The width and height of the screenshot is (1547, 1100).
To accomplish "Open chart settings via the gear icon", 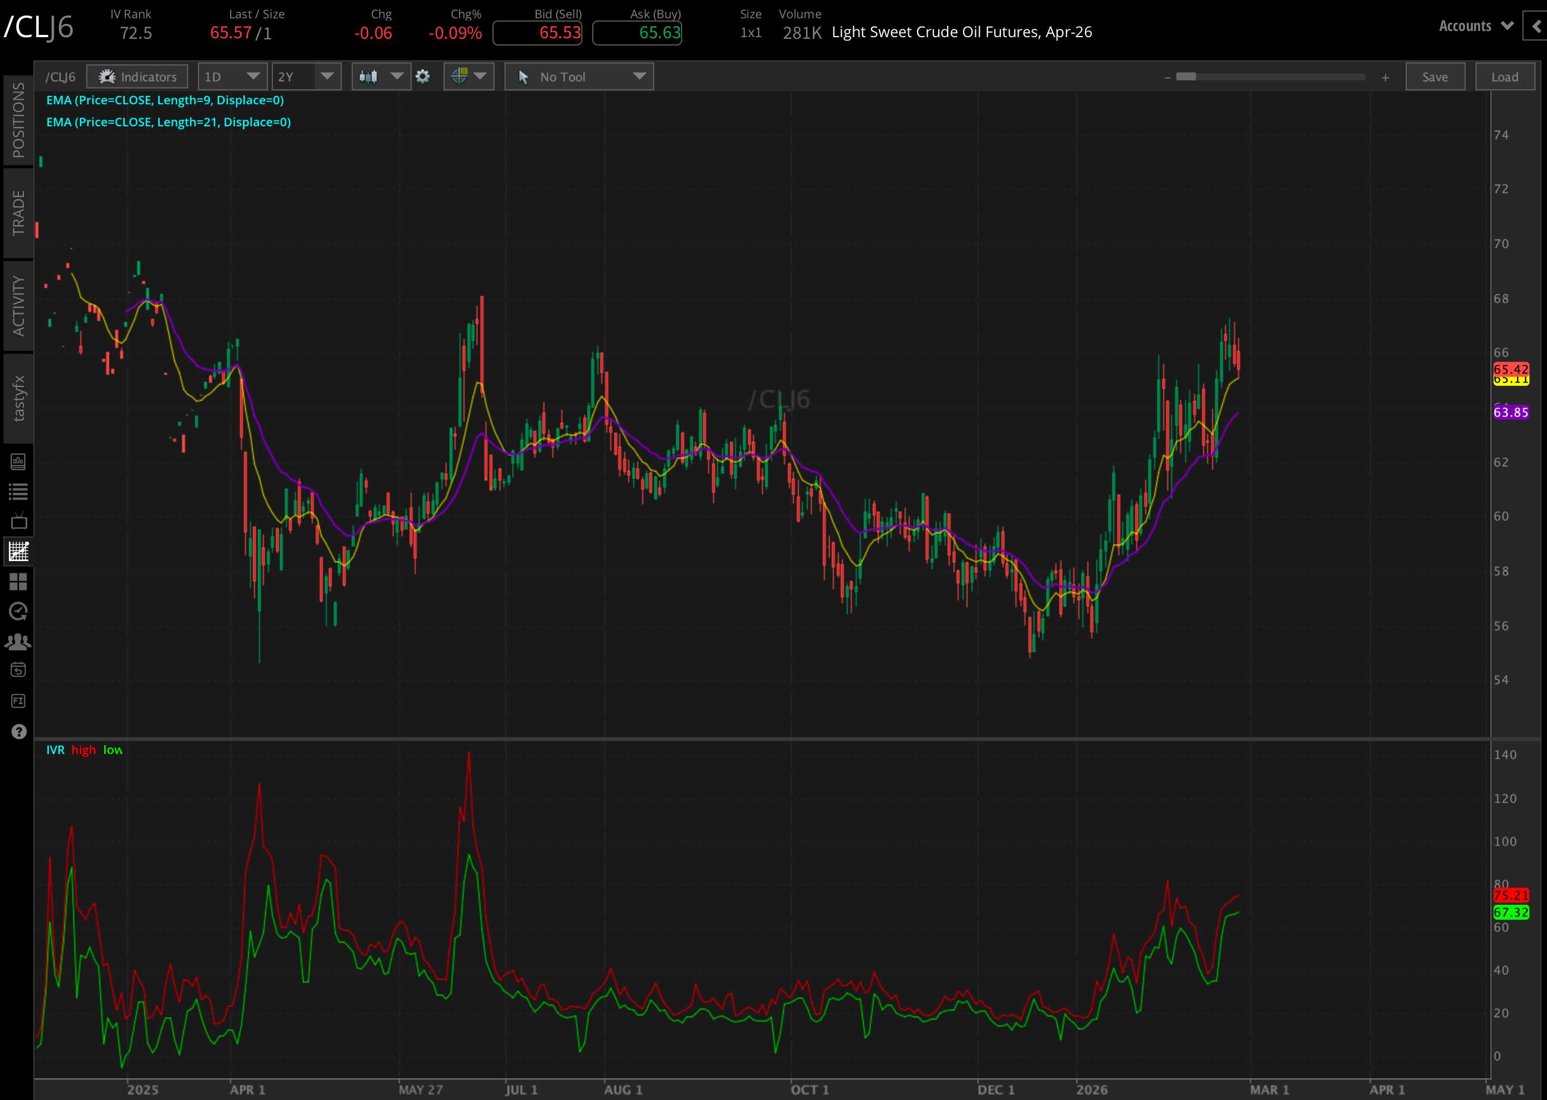I will pos(423,77).
